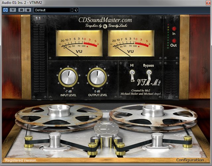
Task: Click the Registered Version status text
Action: coord(21,160)
